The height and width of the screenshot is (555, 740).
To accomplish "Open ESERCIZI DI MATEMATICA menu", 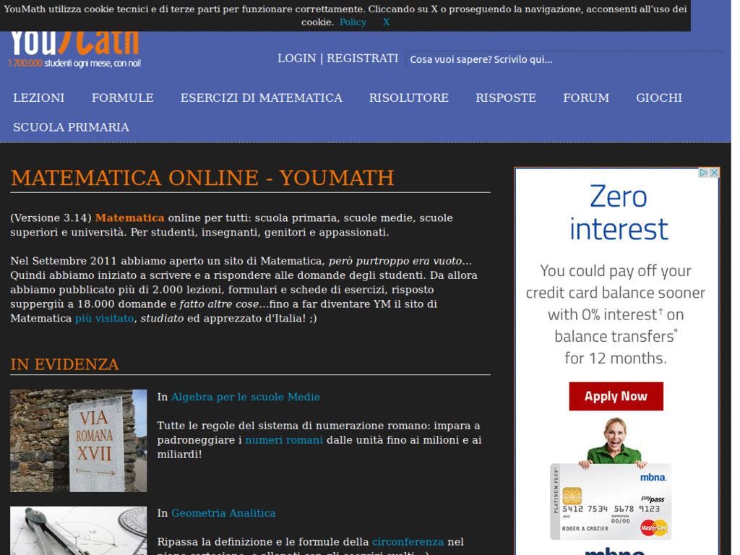I will (x=262, y=98).
